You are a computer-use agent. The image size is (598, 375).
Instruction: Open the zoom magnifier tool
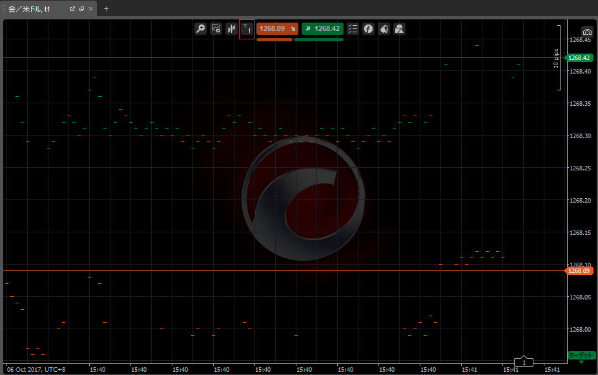tap(201, 29)
